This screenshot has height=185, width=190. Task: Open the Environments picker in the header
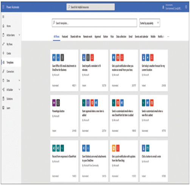point(173,7)
